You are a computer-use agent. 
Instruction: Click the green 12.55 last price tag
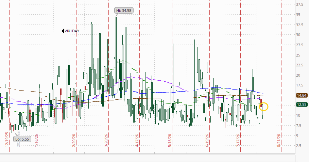click(302, 104)
